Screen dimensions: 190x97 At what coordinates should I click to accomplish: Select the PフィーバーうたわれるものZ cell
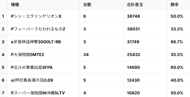[x=44, y=29]
